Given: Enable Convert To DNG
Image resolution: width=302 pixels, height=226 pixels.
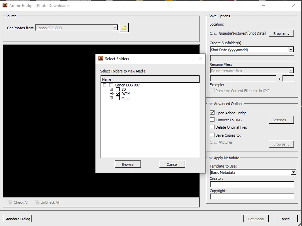Looking at the screenshot, I should (x=212, y=120).
